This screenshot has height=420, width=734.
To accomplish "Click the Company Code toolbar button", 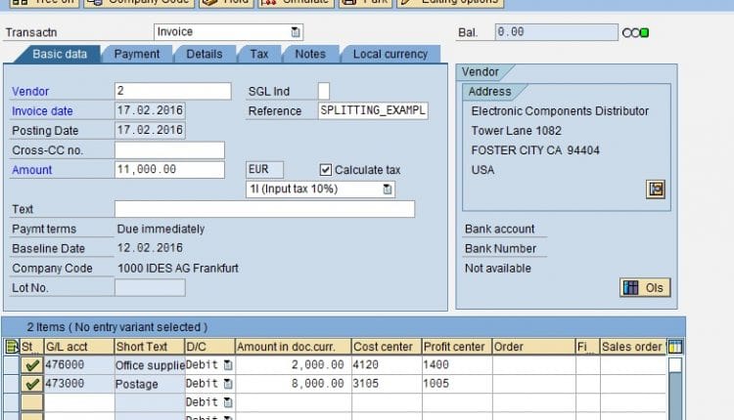I will (x=139, y=2).
